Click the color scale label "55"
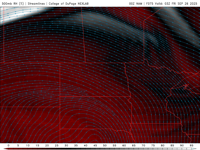The height and width of the screenshot is (150, 200). click(x=114, y=145)
